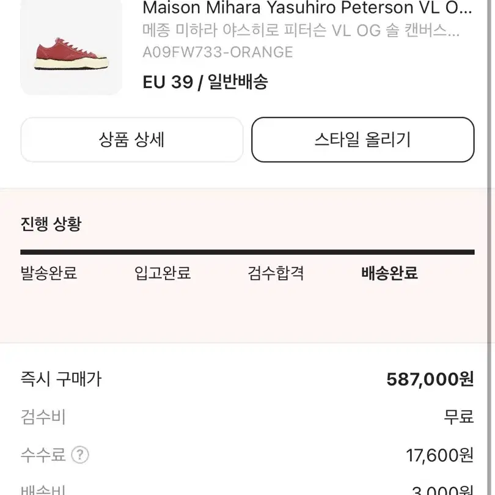Click the 입고완료 progress step
Screen dimensions: 495x495
pyautogui.click(x=163, y=273)
